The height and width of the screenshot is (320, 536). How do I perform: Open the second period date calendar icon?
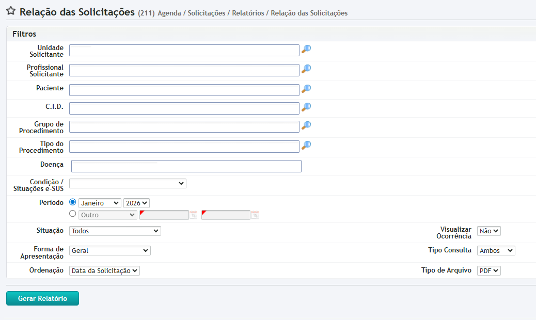(x=255, y=215)
